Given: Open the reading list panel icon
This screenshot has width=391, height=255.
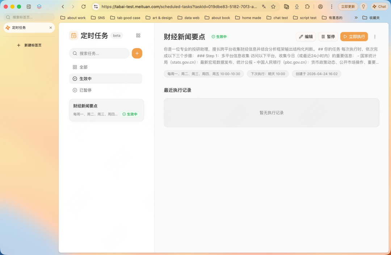Looking at the screenshot, I should click(x=286, y=7).
